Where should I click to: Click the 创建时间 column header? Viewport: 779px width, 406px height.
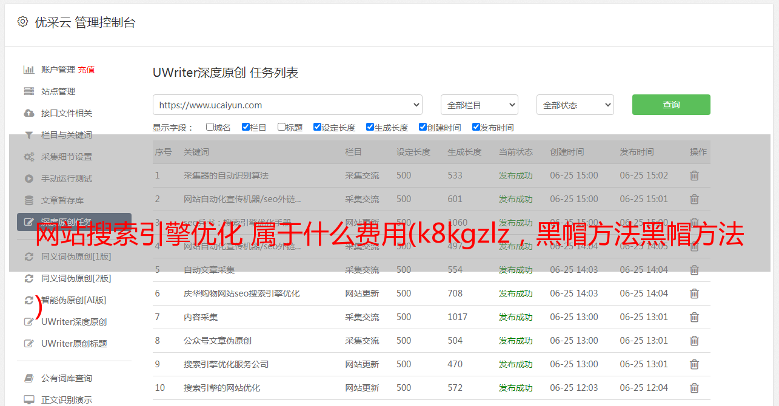coord(567,152)
